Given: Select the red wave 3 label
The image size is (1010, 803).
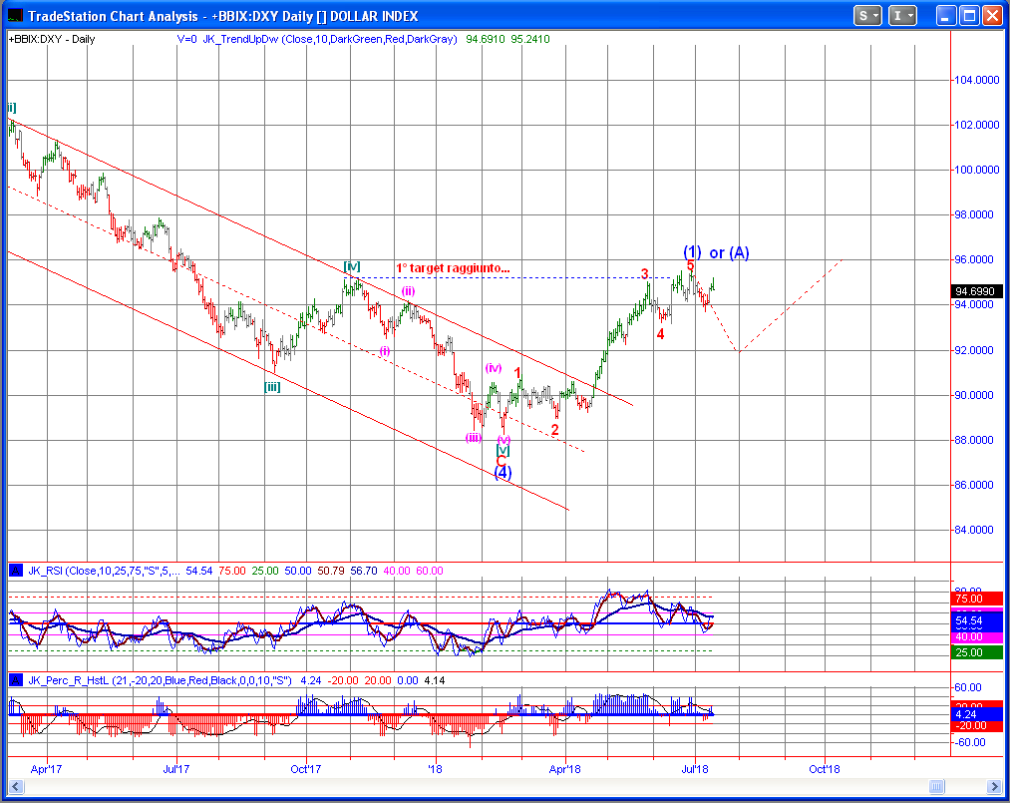Looking at the screenshot, I should coord(645,274).
